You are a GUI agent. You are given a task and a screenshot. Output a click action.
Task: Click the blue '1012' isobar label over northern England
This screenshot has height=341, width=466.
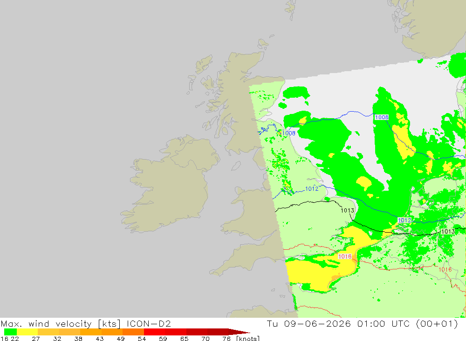(312, 188)
